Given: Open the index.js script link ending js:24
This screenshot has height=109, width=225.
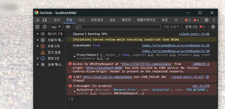Looking at the screenshot, I should (x=176, y=45).
